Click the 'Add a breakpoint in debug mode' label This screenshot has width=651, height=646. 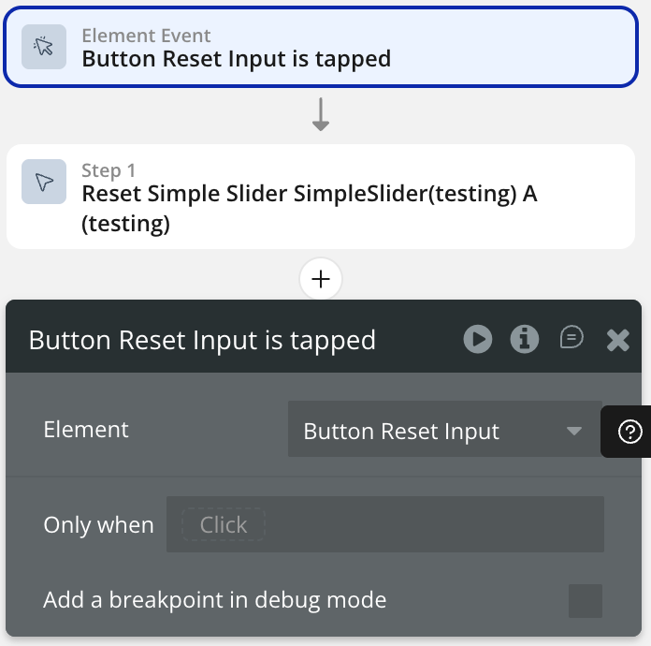click(214, 599)
